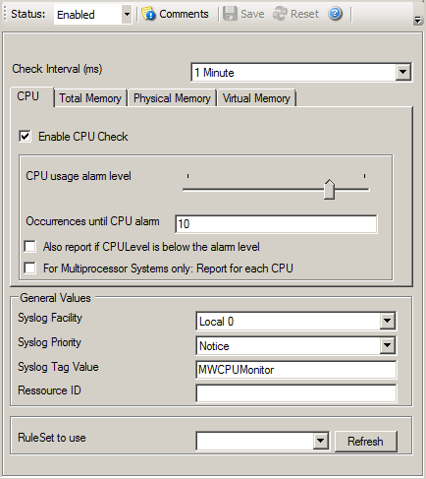This screenshot has height=479, width=426.
Task: Expand the Status Enabled dropdown
Action: click(x=127, y=14)
